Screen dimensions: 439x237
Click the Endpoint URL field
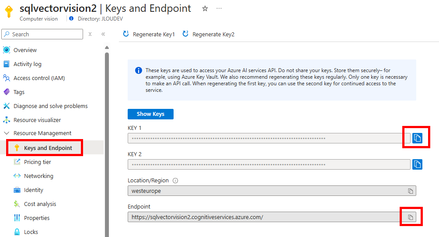coord(272,217)
